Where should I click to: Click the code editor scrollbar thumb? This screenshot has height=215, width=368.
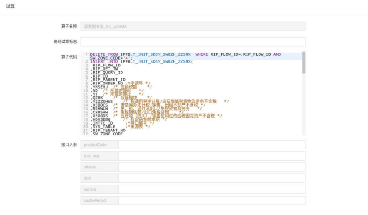(304, 63)
